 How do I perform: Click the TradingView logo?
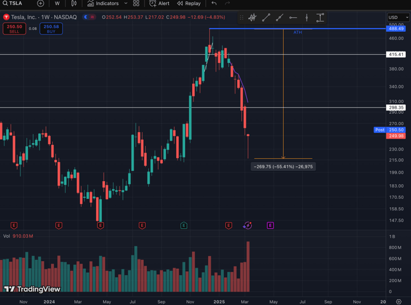pos(32,289)
